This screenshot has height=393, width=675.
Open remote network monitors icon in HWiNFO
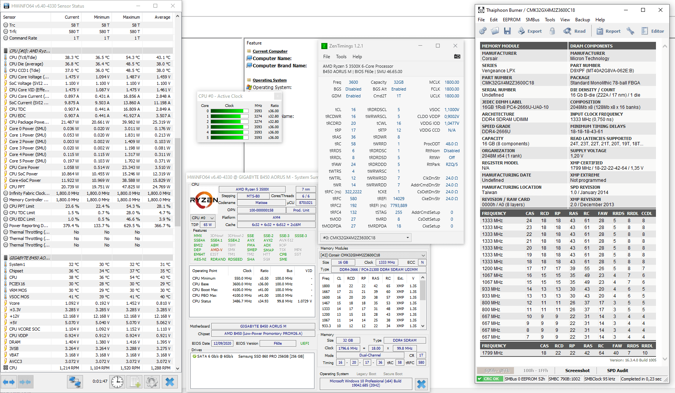click(x=75, y=382)
